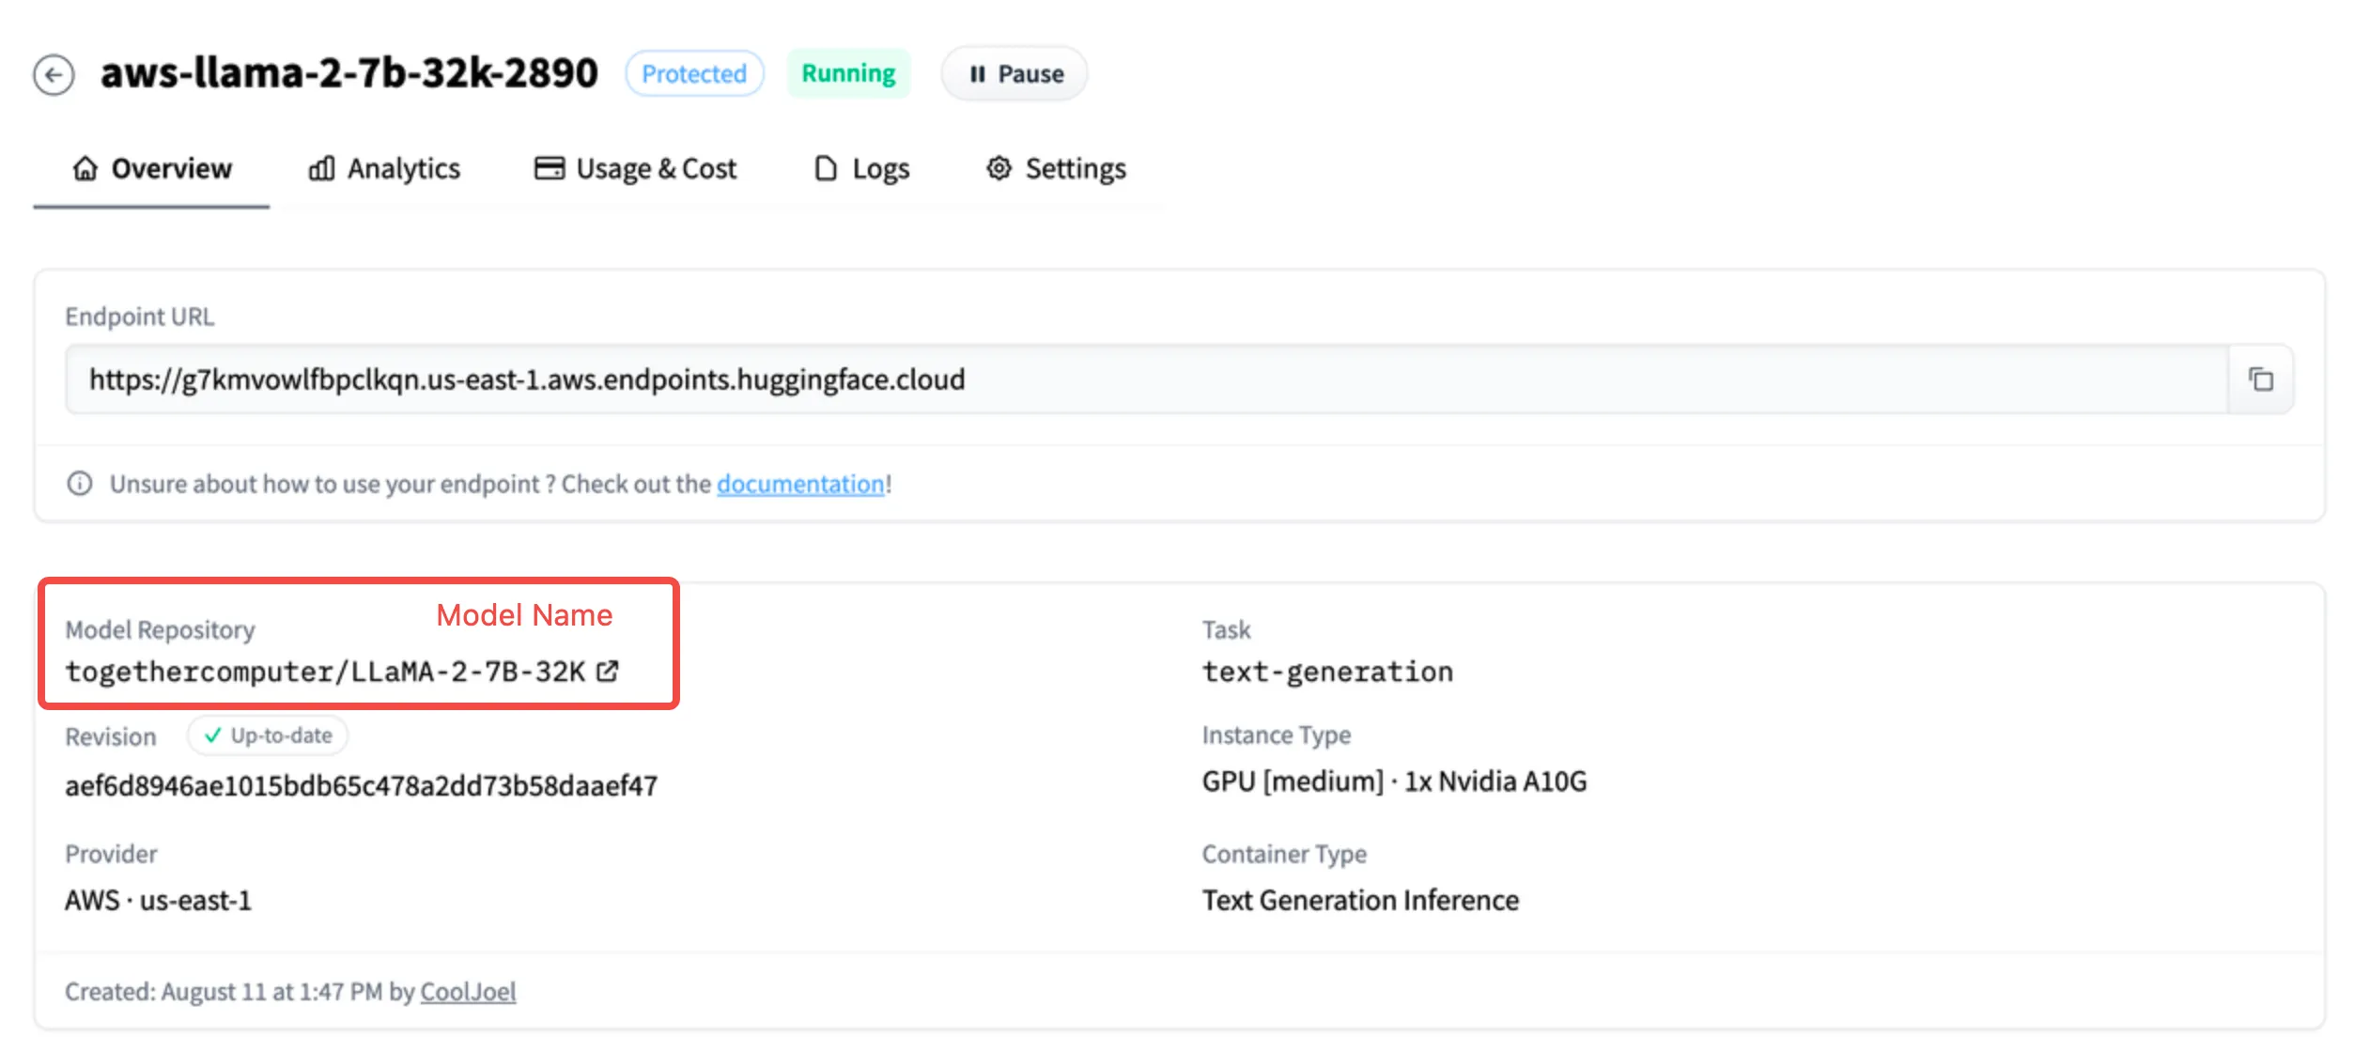Open the Analytics tab
The image size is (2354, 1052).
tap(403, 169)
